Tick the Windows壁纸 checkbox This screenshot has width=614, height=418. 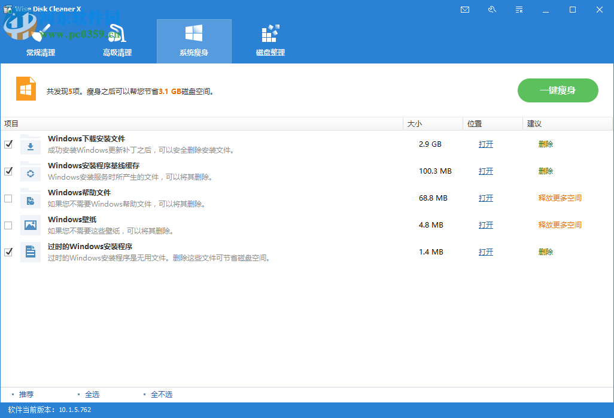[8, 225]
